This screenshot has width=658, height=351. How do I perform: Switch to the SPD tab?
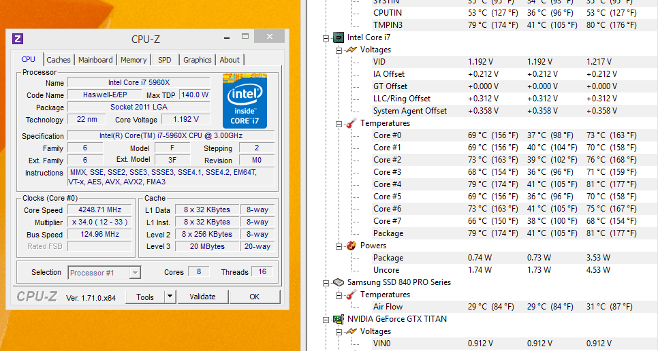(165, 60)
